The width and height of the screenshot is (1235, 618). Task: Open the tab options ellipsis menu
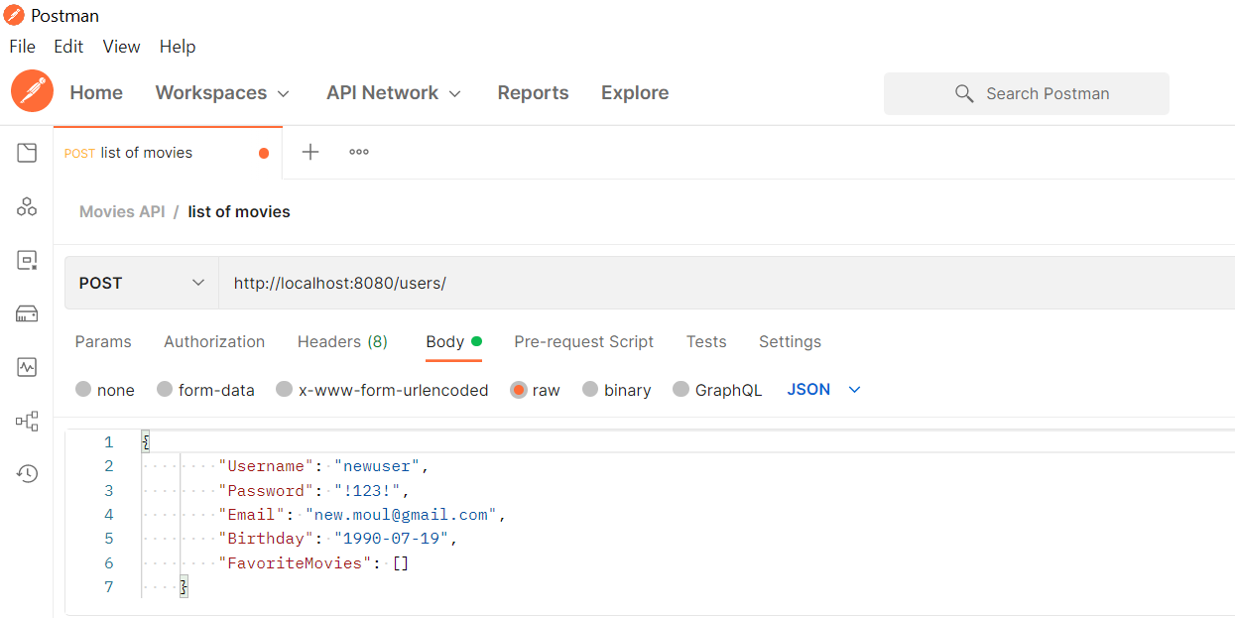pyautogui.click(x=359, y=152)
